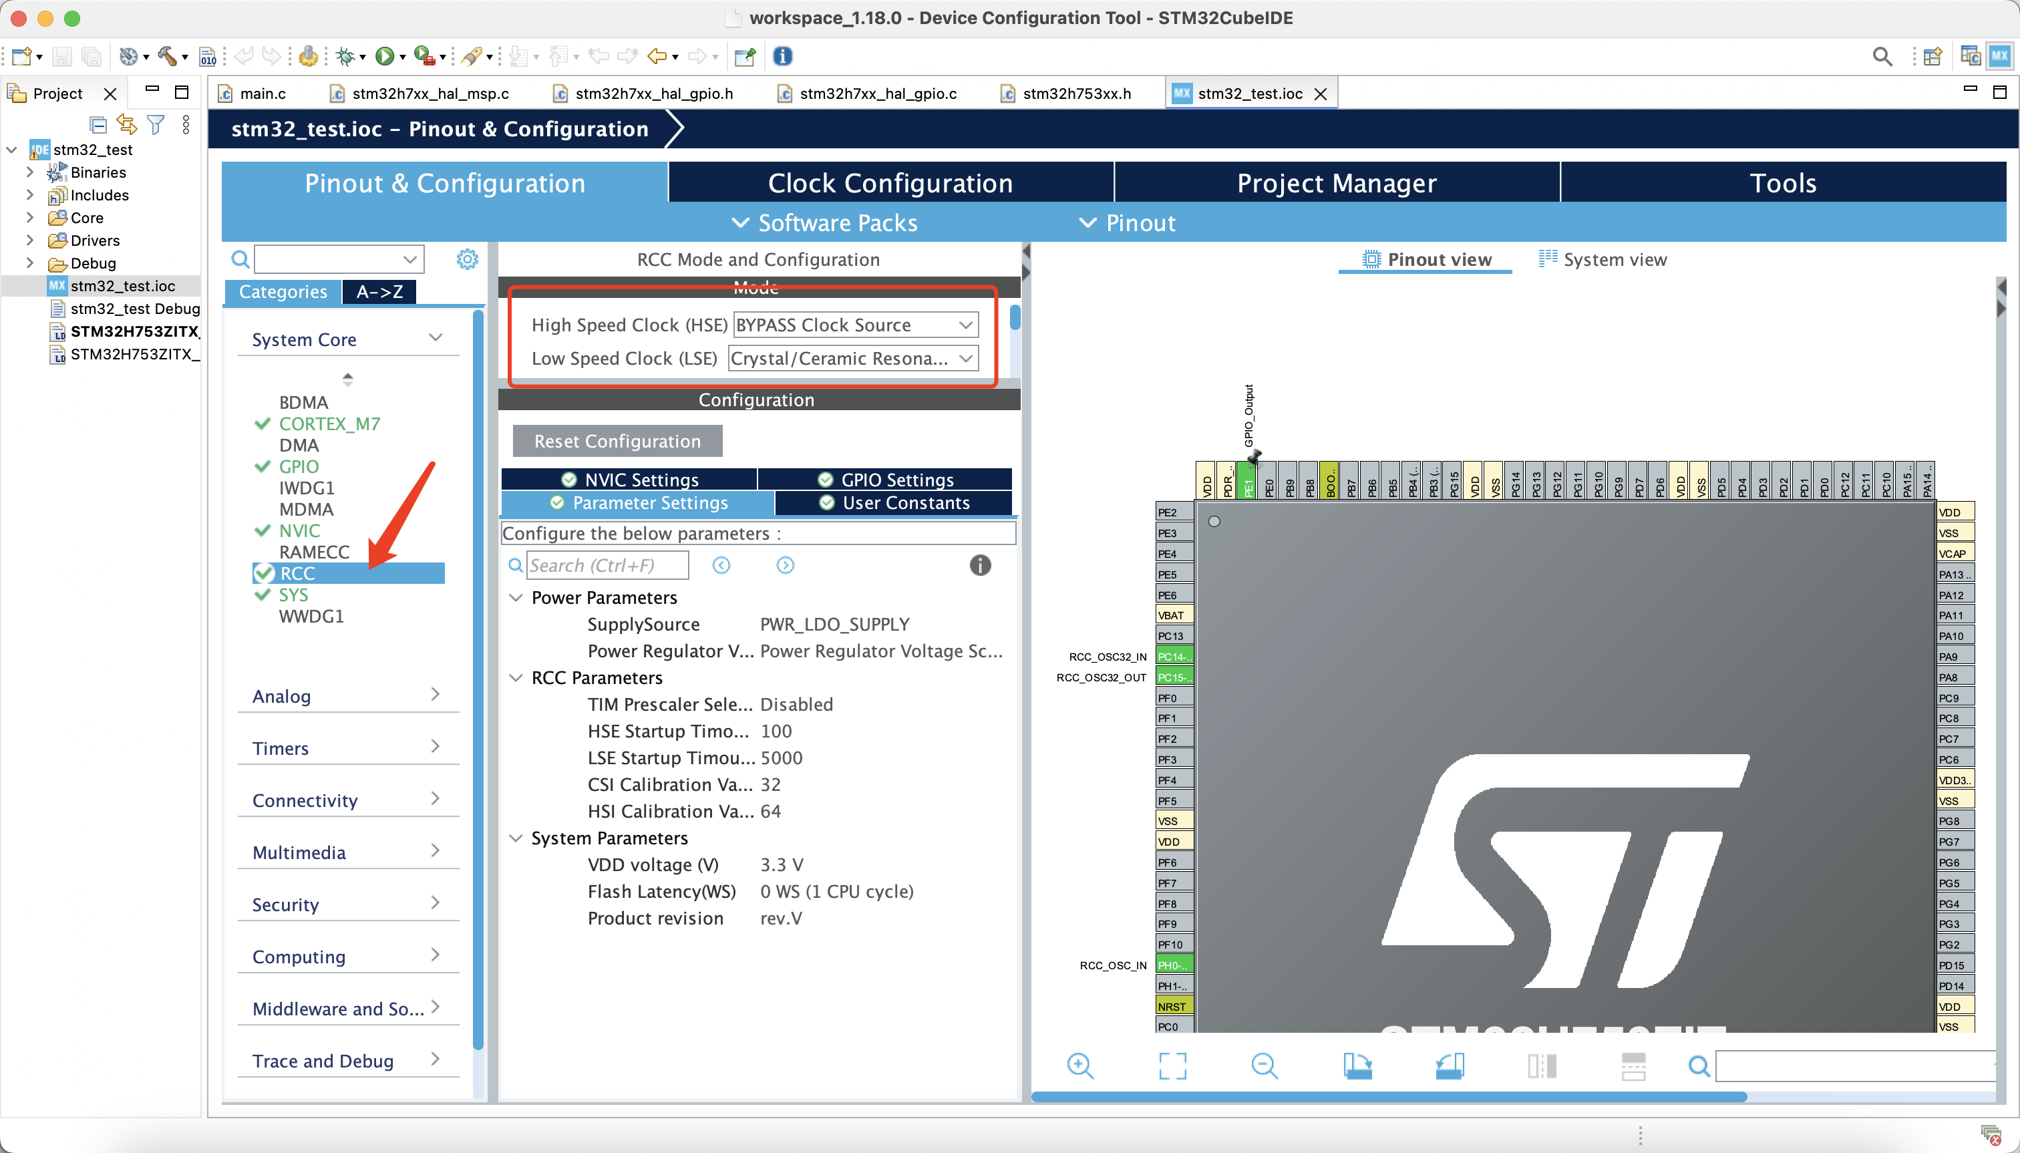
Task: Click the Back navigation yellow arrow
Action: tap(657, 56)
